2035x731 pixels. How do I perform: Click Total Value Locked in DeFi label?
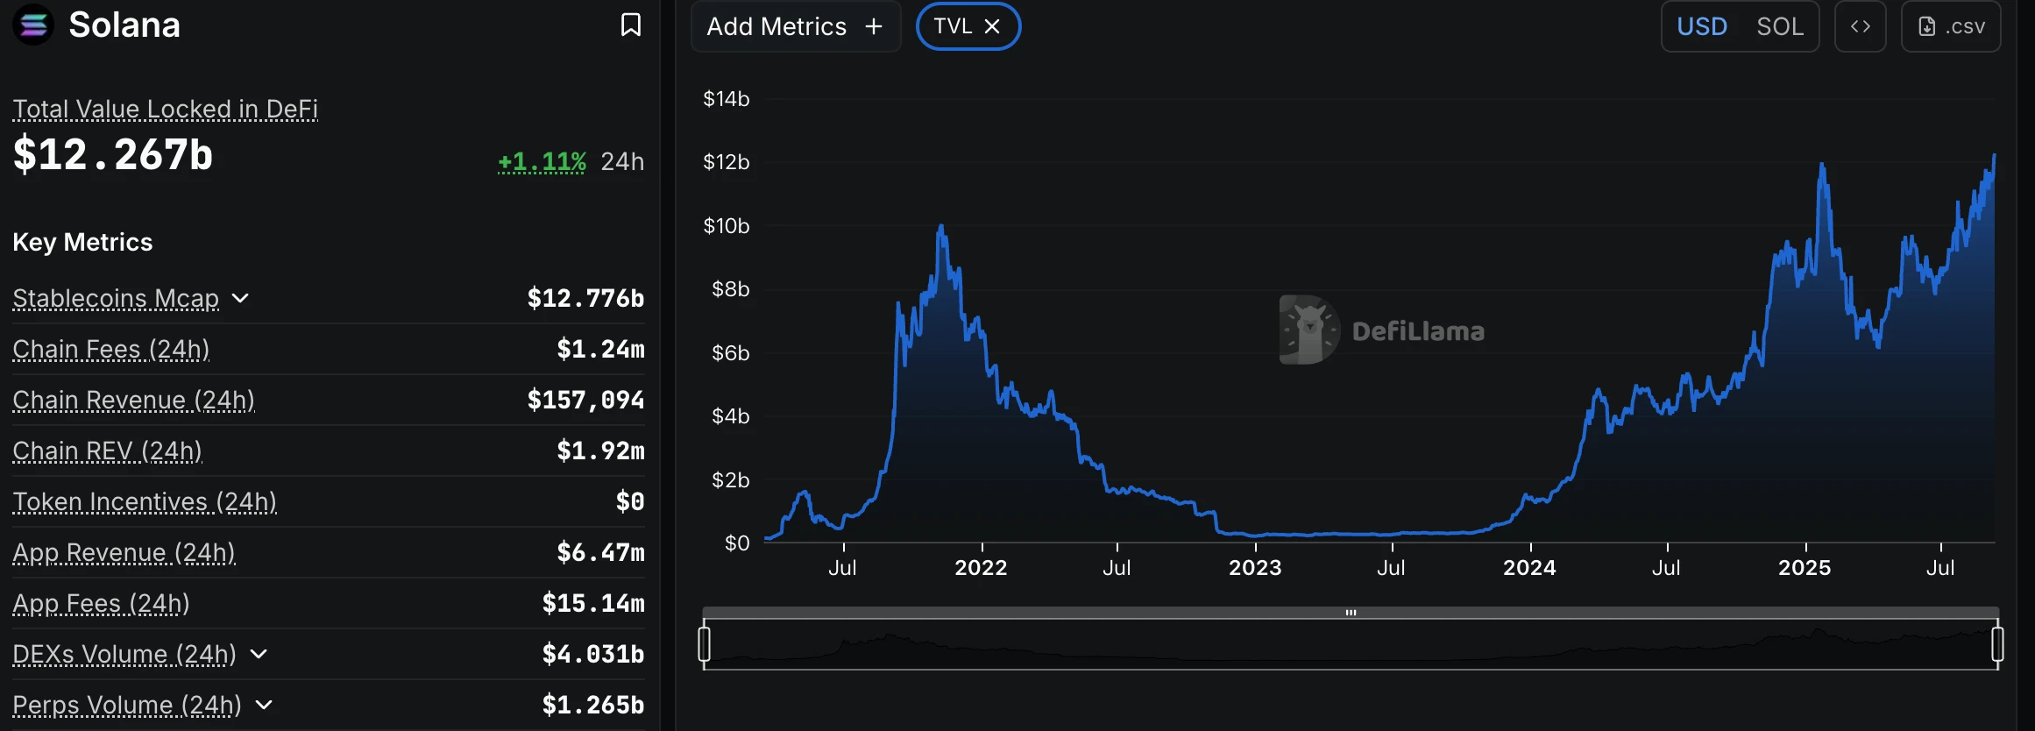pos(165,109)
